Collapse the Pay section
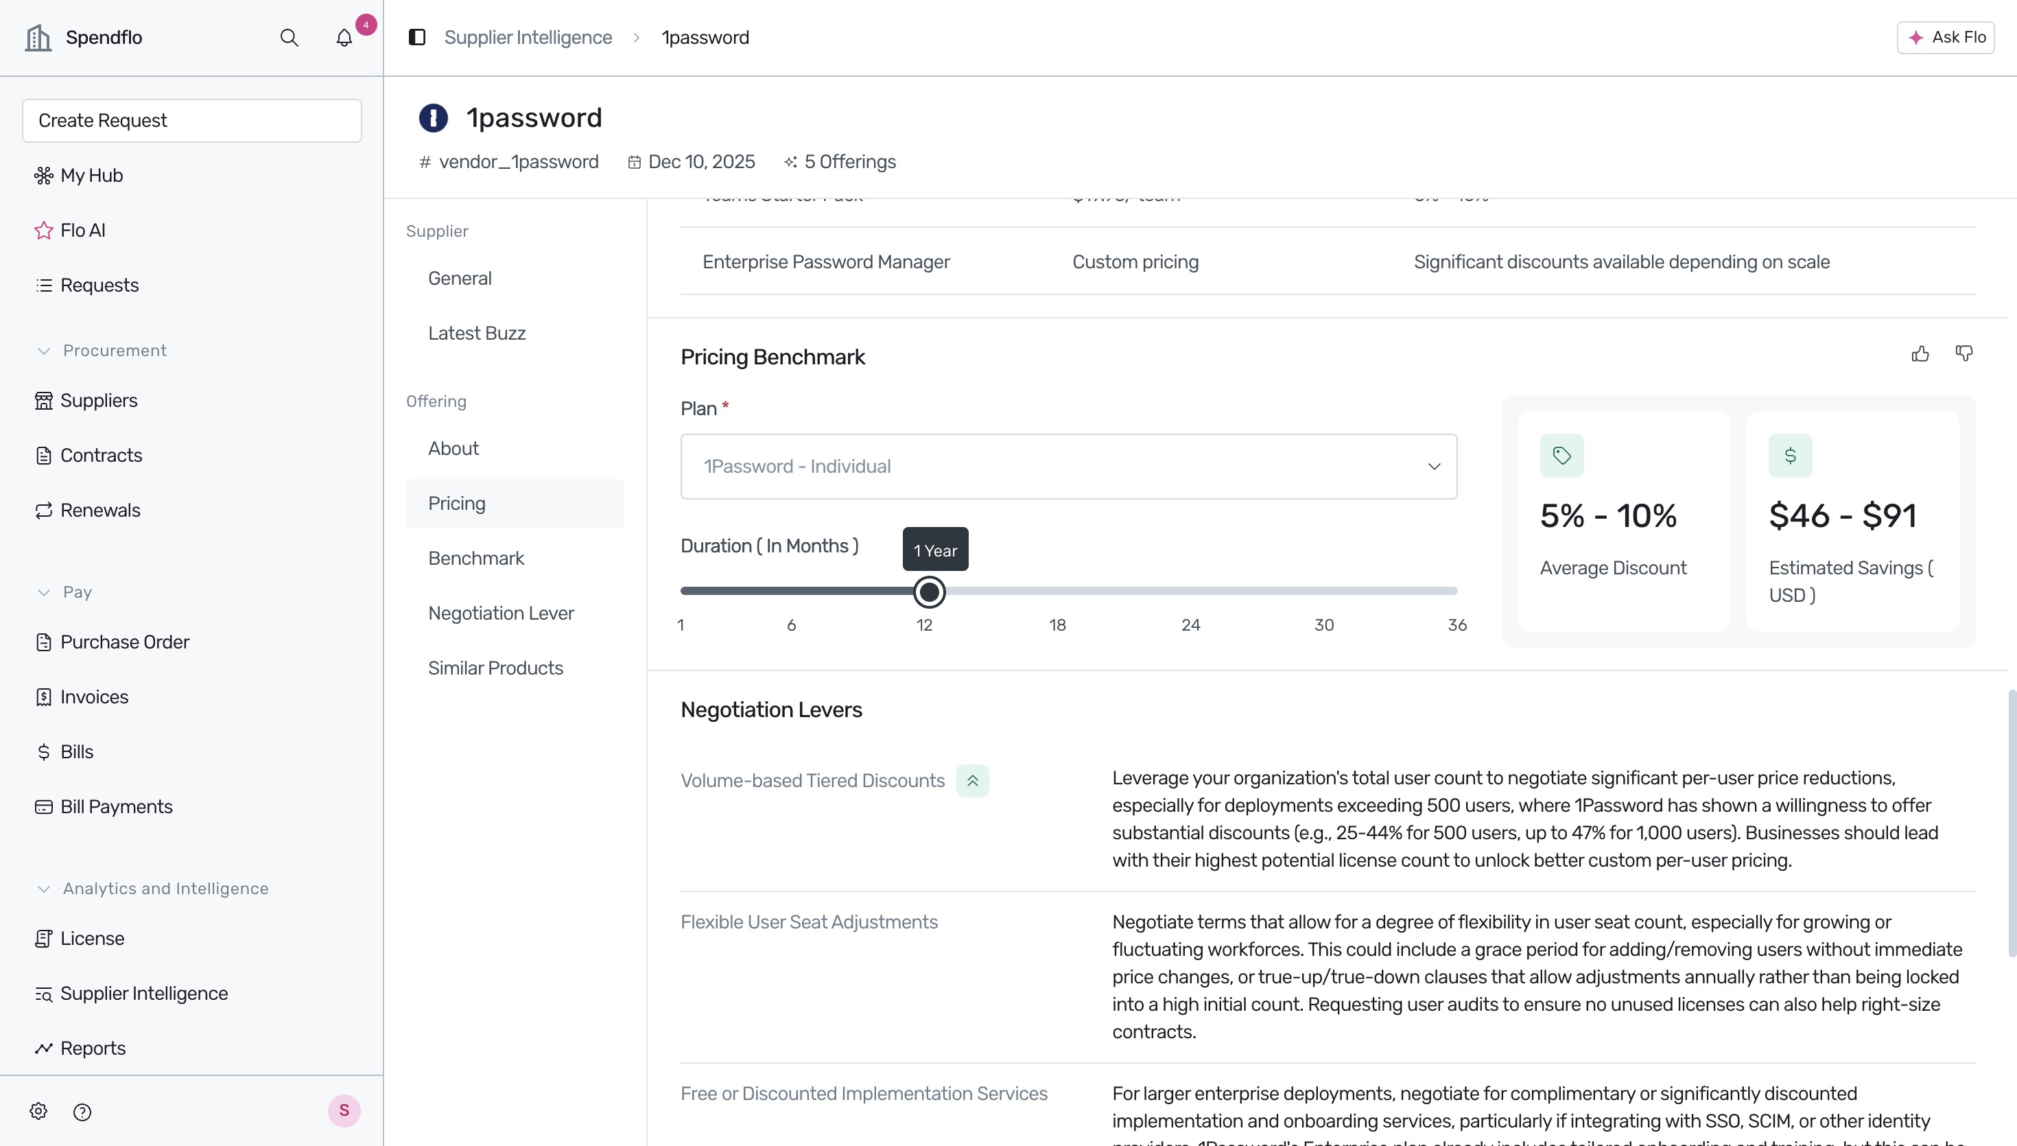2017x1146 pixels. 44,592
